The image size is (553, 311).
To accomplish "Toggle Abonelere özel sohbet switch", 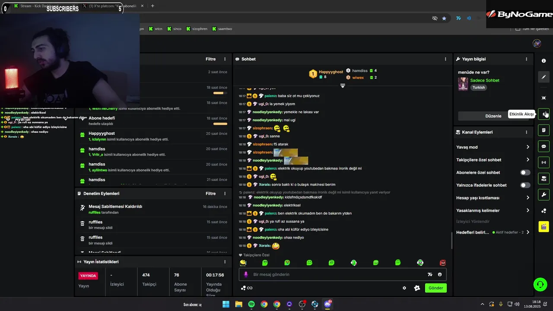I will [x=525, y=172].
